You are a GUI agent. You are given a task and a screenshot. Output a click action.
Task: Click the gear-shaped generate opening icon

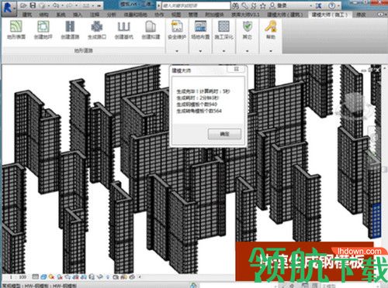[97, 26]
